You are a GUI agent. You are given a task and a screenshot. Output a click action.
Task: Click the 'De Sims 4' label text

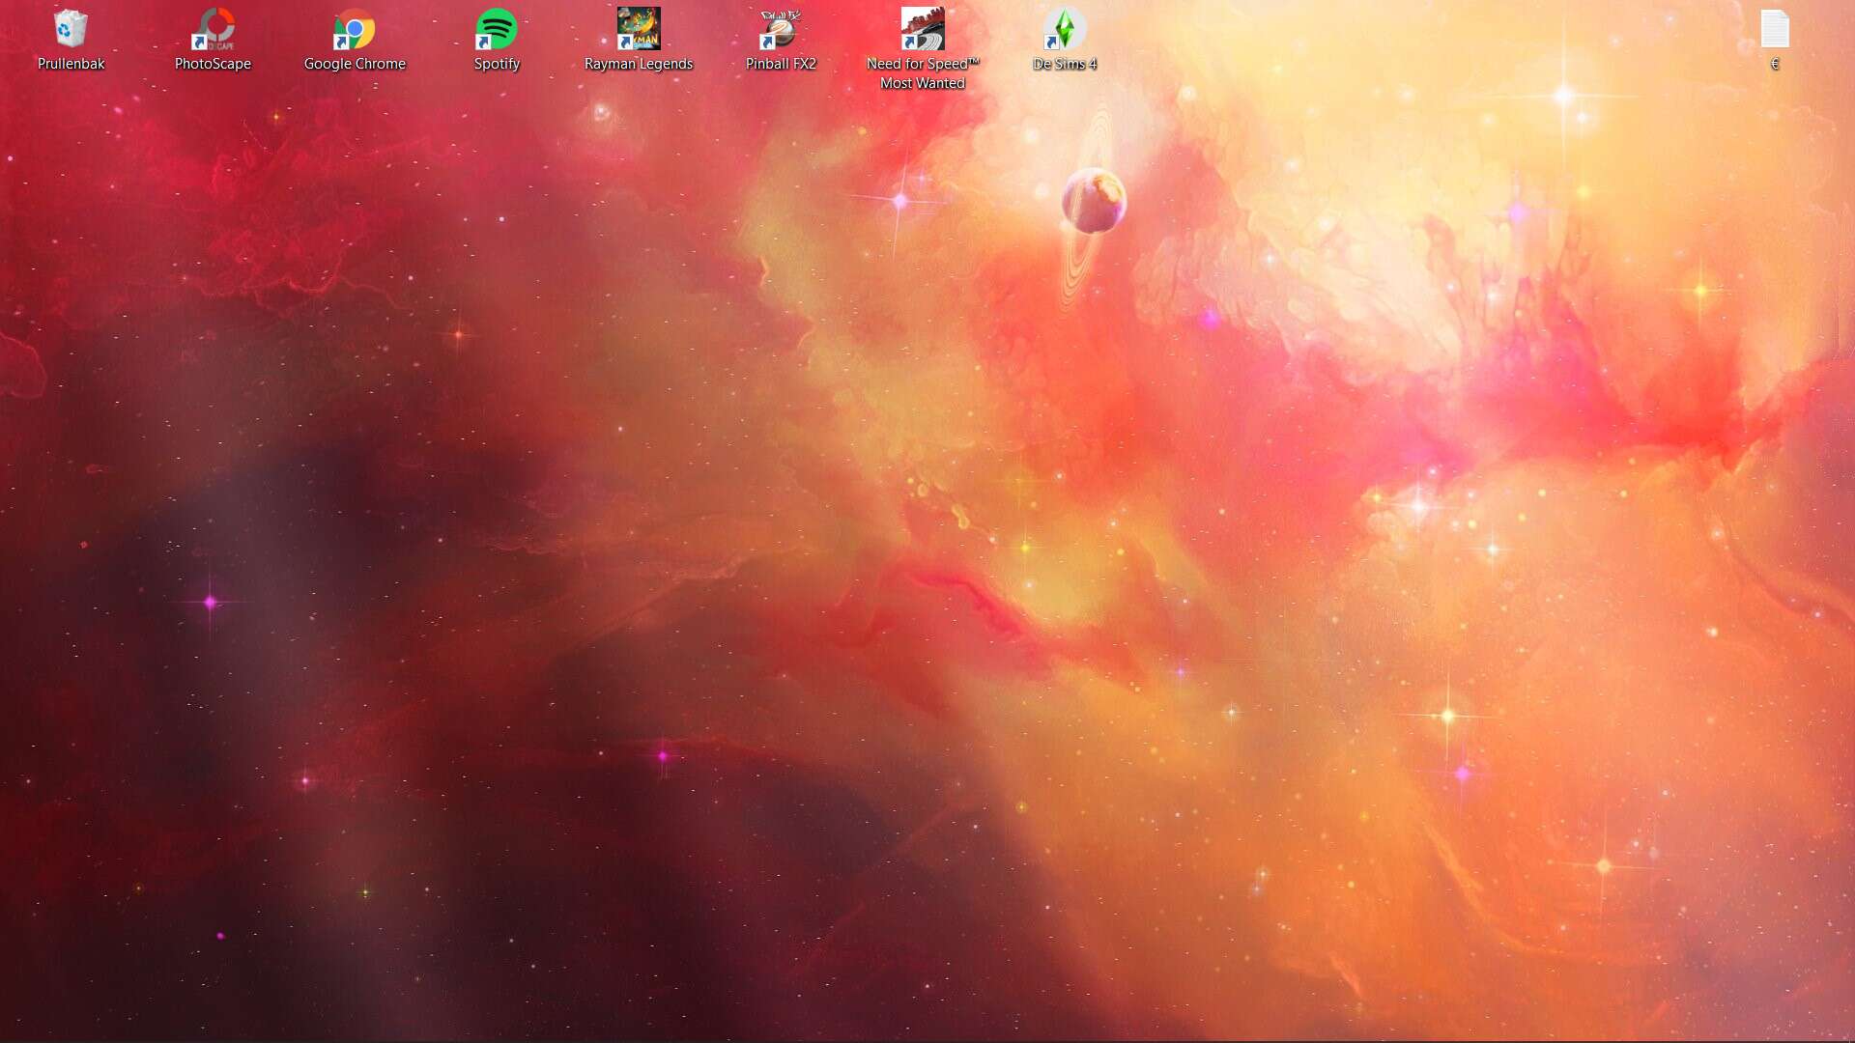click(x=1065, y=64)
